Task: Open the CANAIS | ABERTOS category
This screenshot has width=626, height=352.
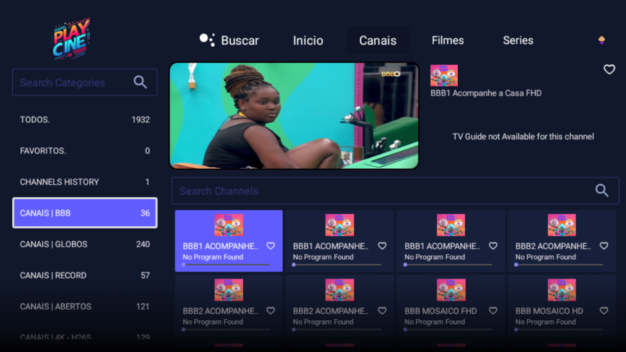Action: tap(85, 307)
